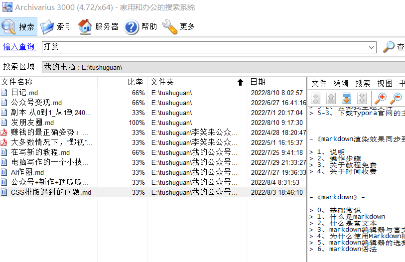Sort by 日期 column header
The image size is (405, 262).
tap(258, 82)
